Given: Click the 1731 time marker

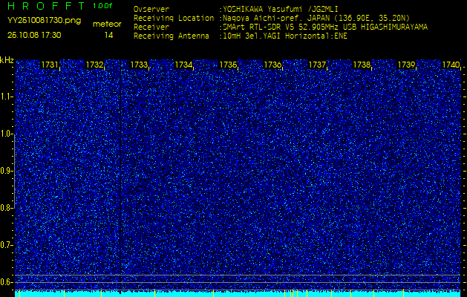Looking at the screenshot, I should 50,65.
